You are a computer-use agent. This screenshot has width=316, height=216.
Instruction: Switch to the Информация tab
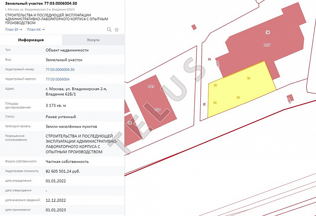click(31, 40)
